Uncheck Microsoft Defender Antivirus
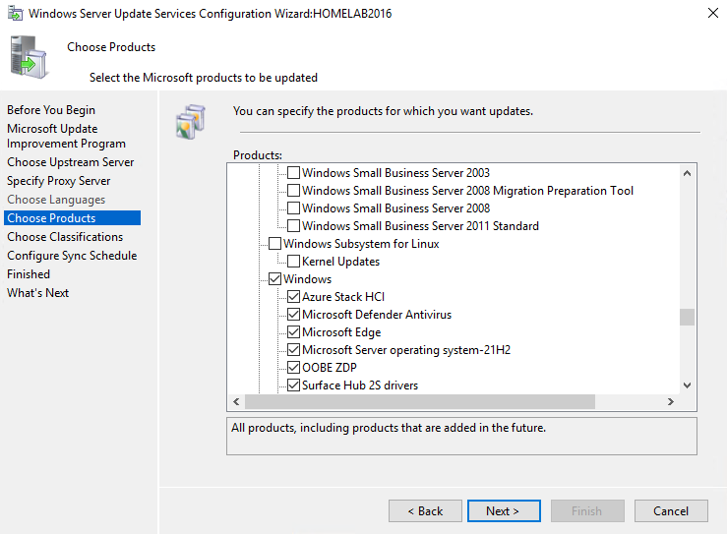Image resolution: width=727 pixels, height=534 pixels. [x=293, y=315]
